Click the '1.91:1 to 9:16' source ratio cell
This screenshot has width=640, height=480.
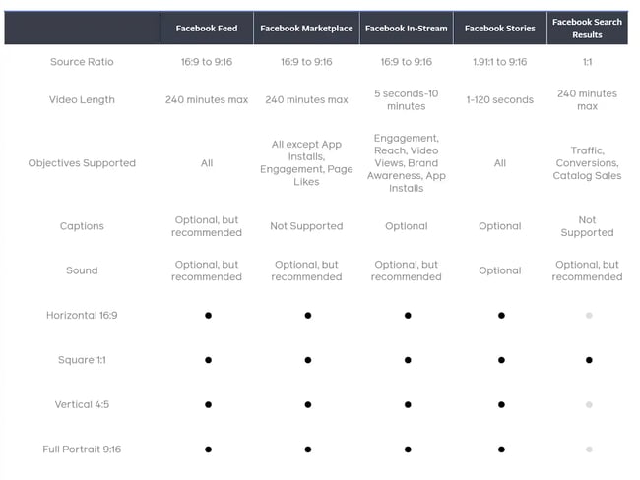(499, 62)
